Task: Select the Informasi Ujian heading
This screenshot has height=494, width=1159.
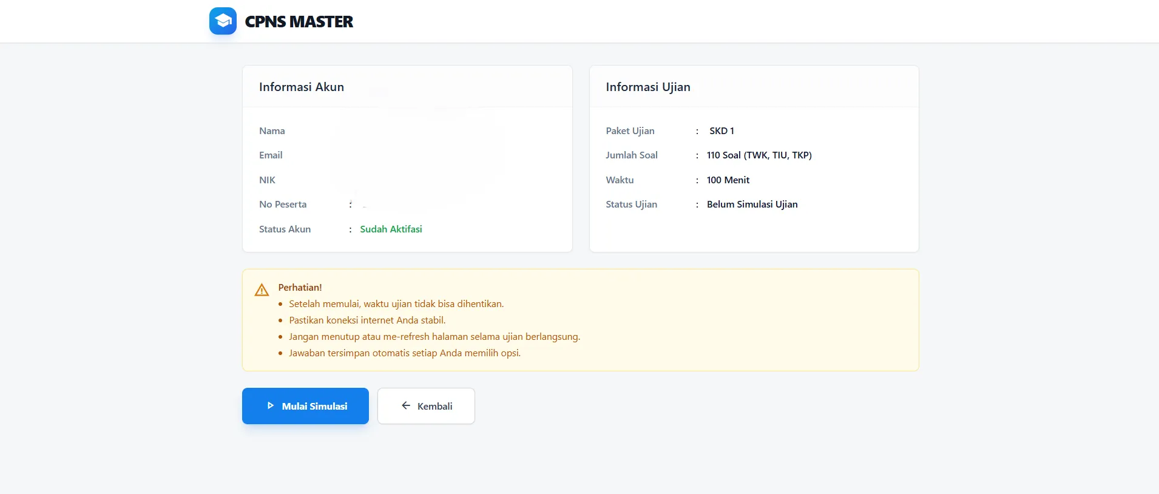Action: [648, 87]
